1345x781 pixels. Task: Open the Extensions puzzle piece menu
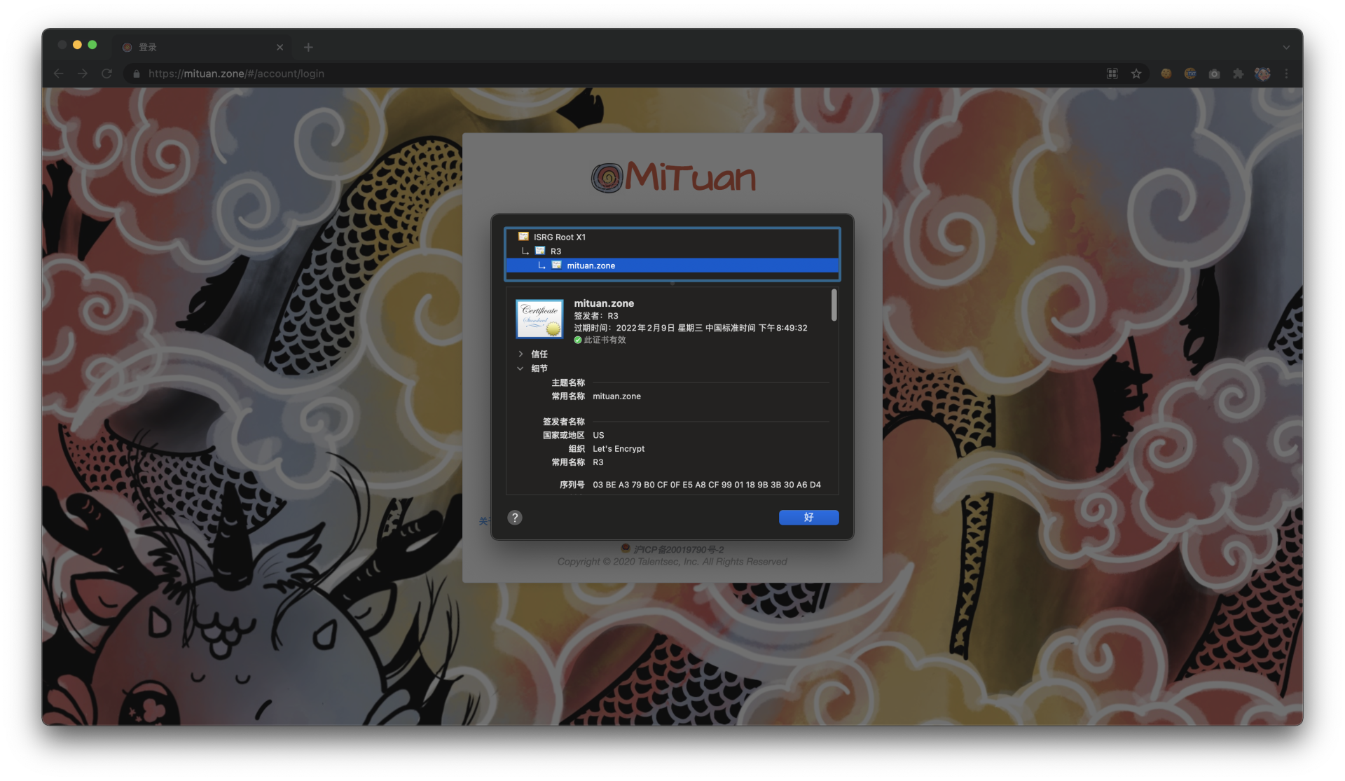(x=1238, y=74)
